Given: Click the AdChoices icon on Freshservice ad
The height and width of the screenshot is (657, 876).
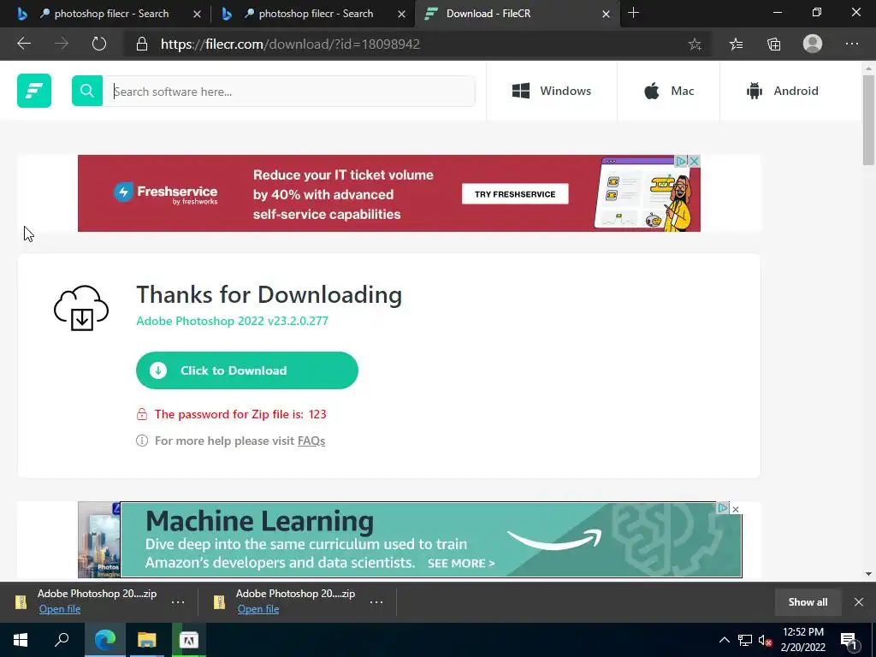Looking at the screenshot, I should click(x=681, y=162).
